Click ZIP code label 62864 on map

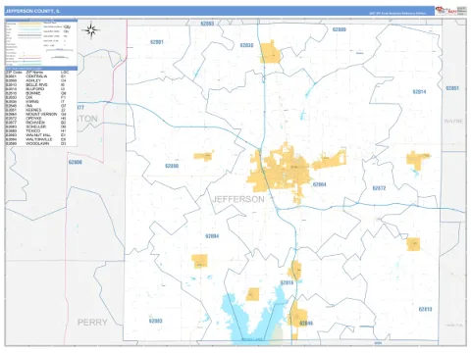(x=320, y=184)
